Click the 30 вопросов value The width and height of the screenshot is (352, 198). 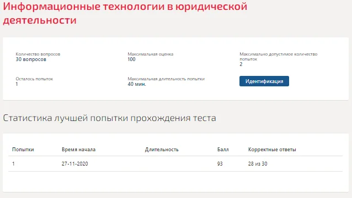click(31, 59)
